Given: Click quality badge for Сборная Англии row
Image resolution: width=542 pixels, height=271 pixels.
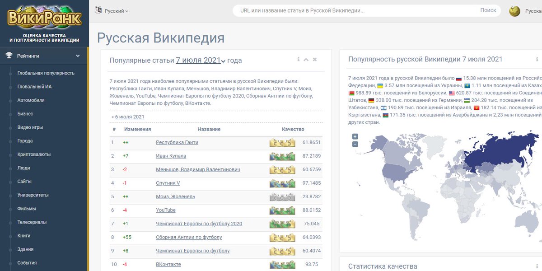Looking at the screenshot, I should pos(282,238).
